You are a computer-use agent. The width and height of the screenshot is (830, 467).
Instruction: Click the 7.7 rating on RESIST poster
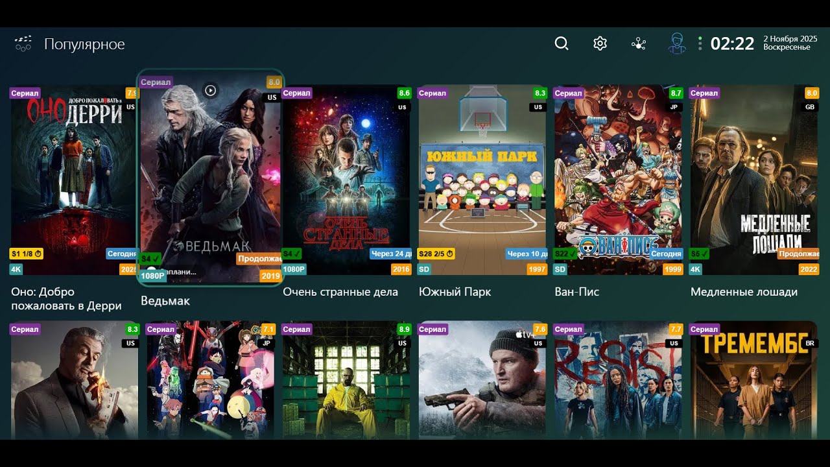click(x=676, y=329)
